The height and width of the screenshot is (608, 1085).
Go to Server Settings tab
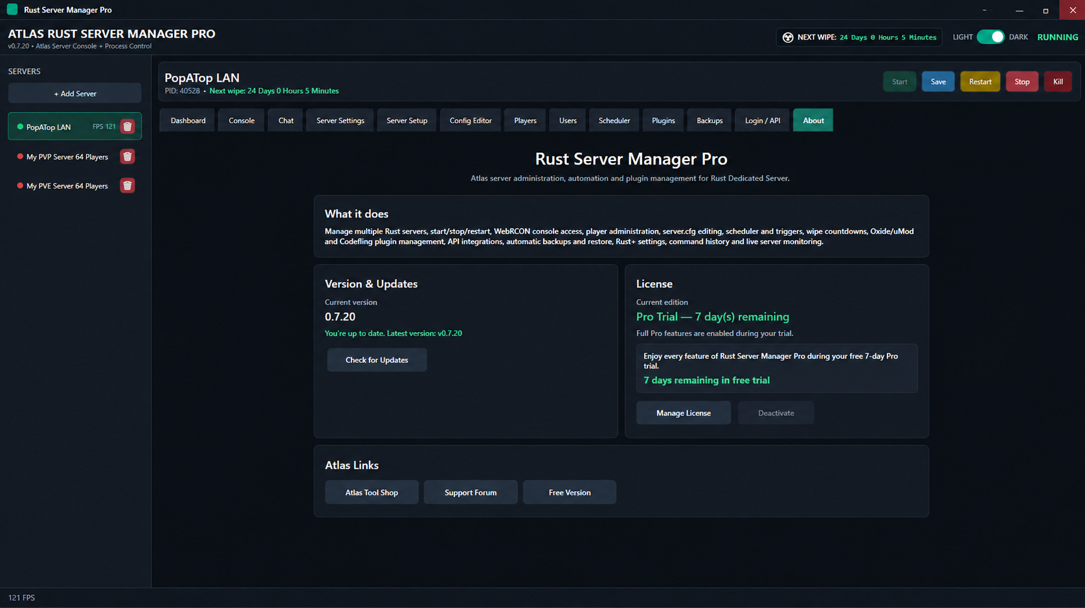click(340, 120)
